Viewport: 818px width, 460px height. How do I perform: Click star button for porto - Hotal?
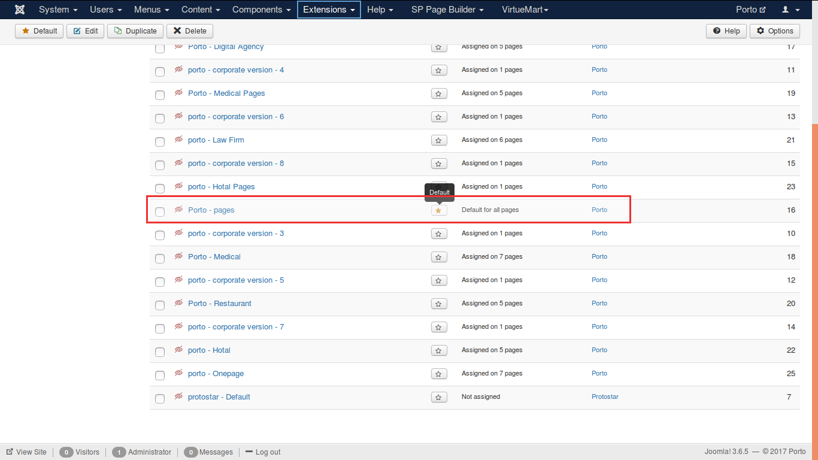tap(439, 351)
